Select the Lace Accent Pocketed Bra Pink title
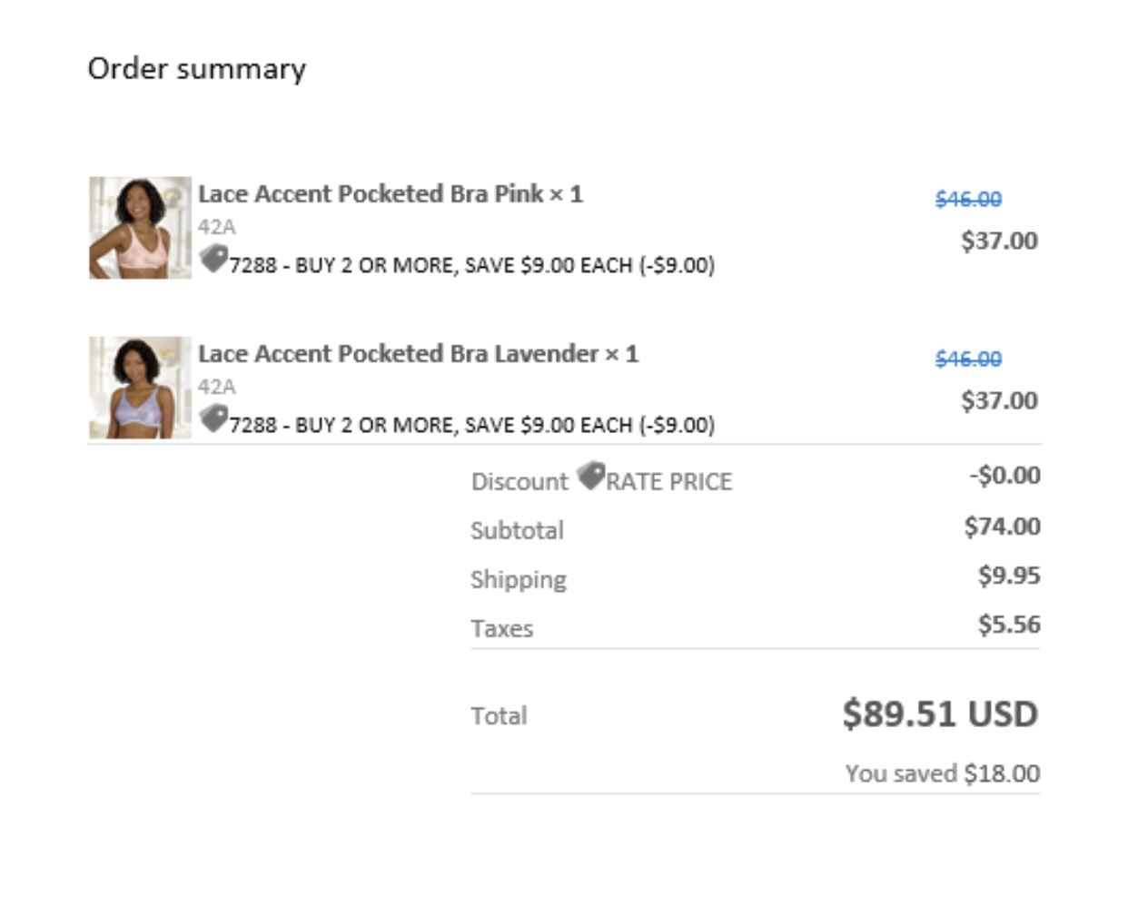This screenshot has width=1128, height=915. tap(391, 194)
